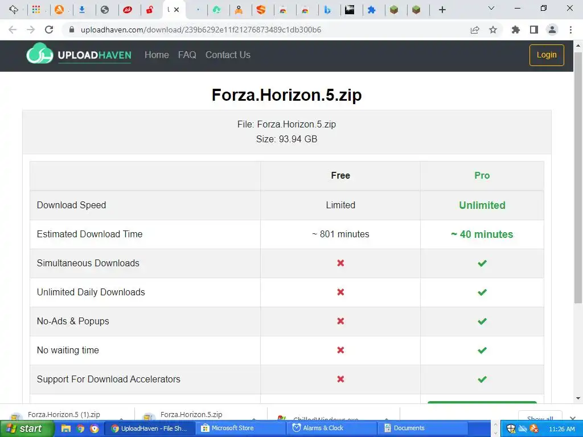Switch to the orange Avast tab
Viewport: 583px width, 437px height.
coord(59,10)
